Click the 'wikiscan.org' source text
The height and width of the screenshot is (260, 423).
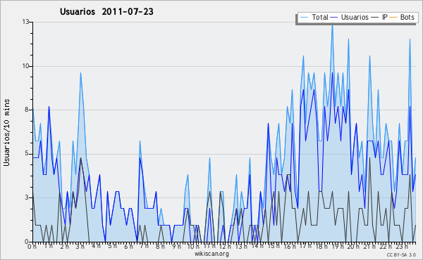pyautogui.click(x=211, y=254)
